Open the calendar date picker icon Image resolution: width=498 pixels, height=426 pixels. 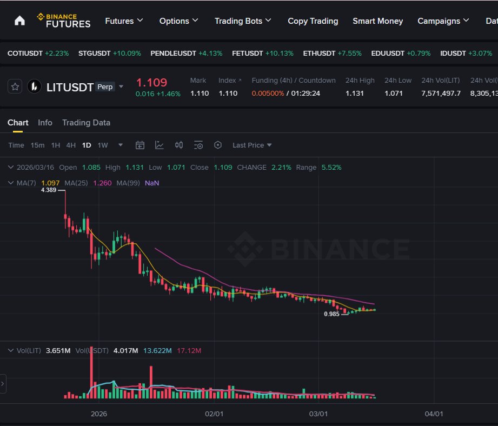click(x=140, y=145)
